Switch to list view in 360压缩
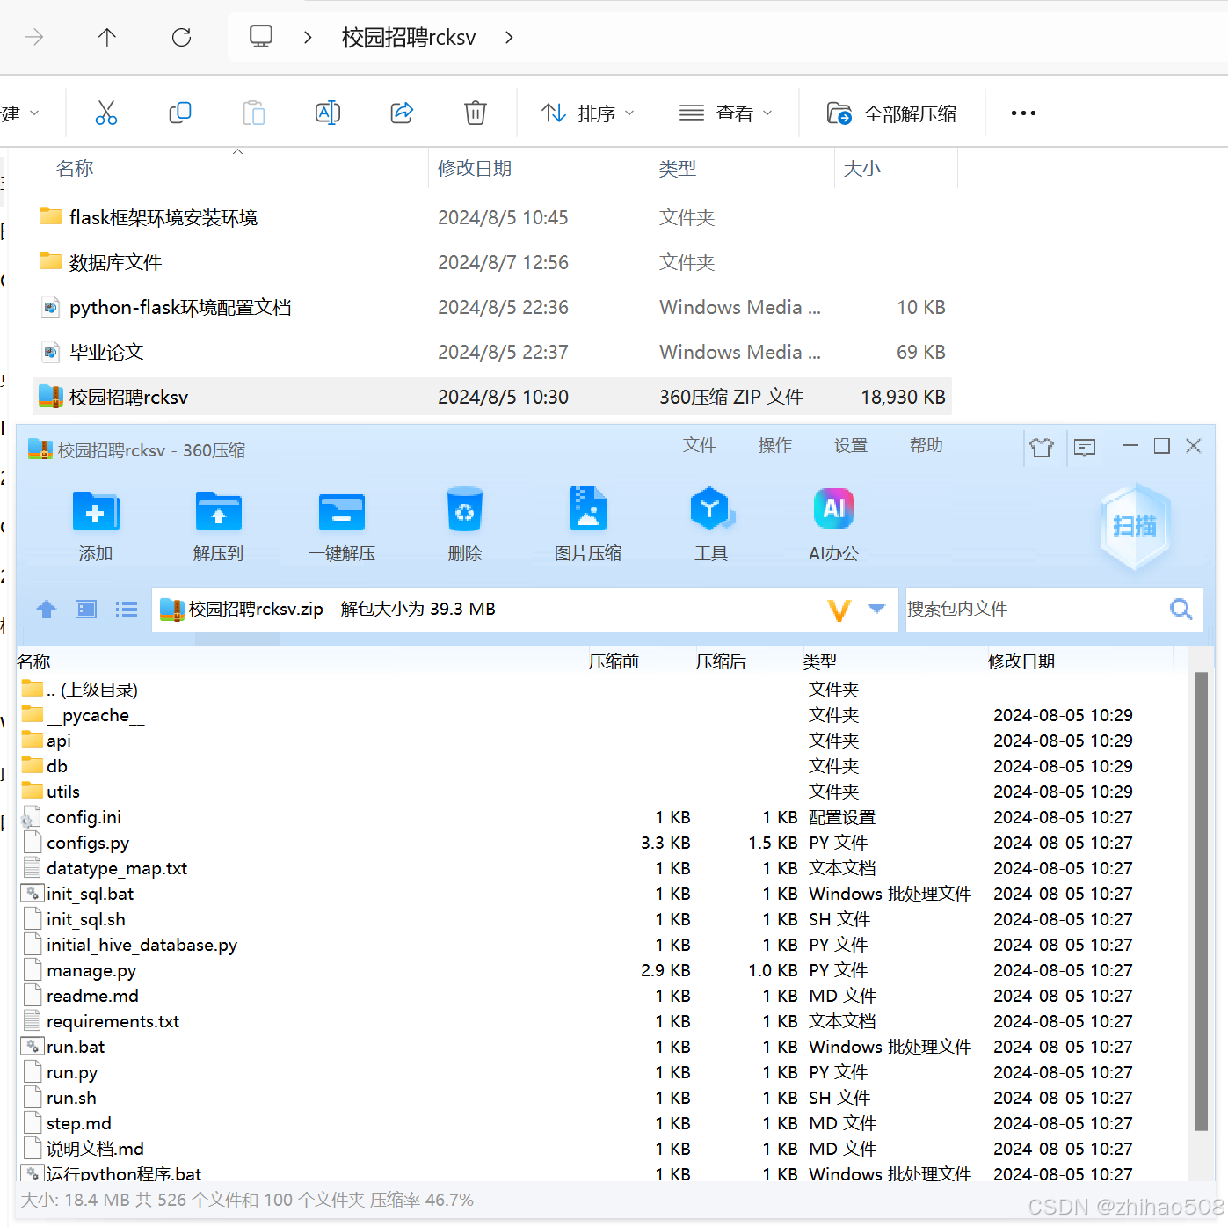 pos(127,609)
